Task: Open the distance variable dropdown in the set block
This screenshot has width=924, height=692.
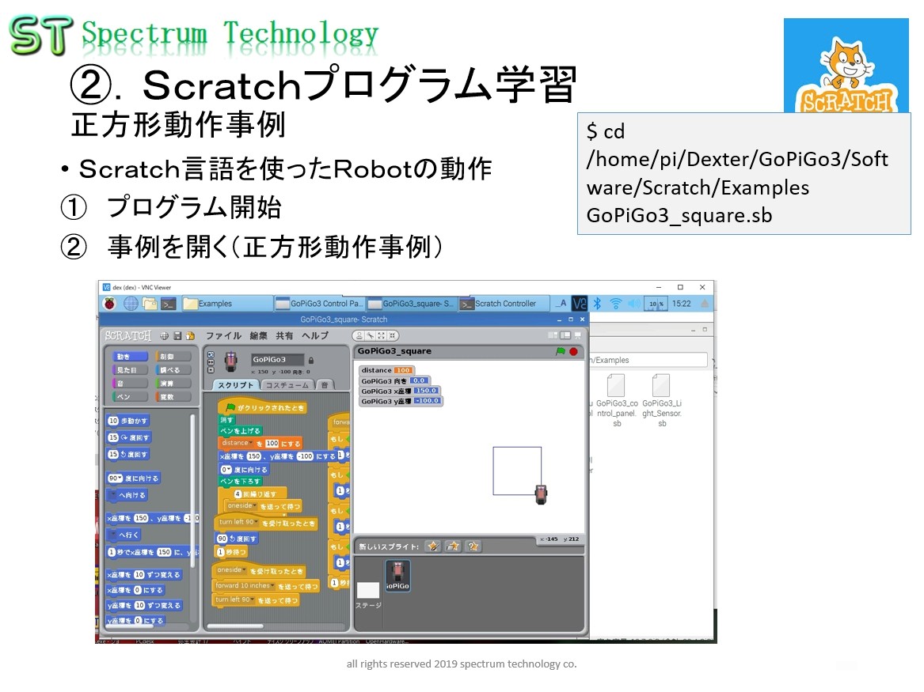Action: [x=252, y=444]
